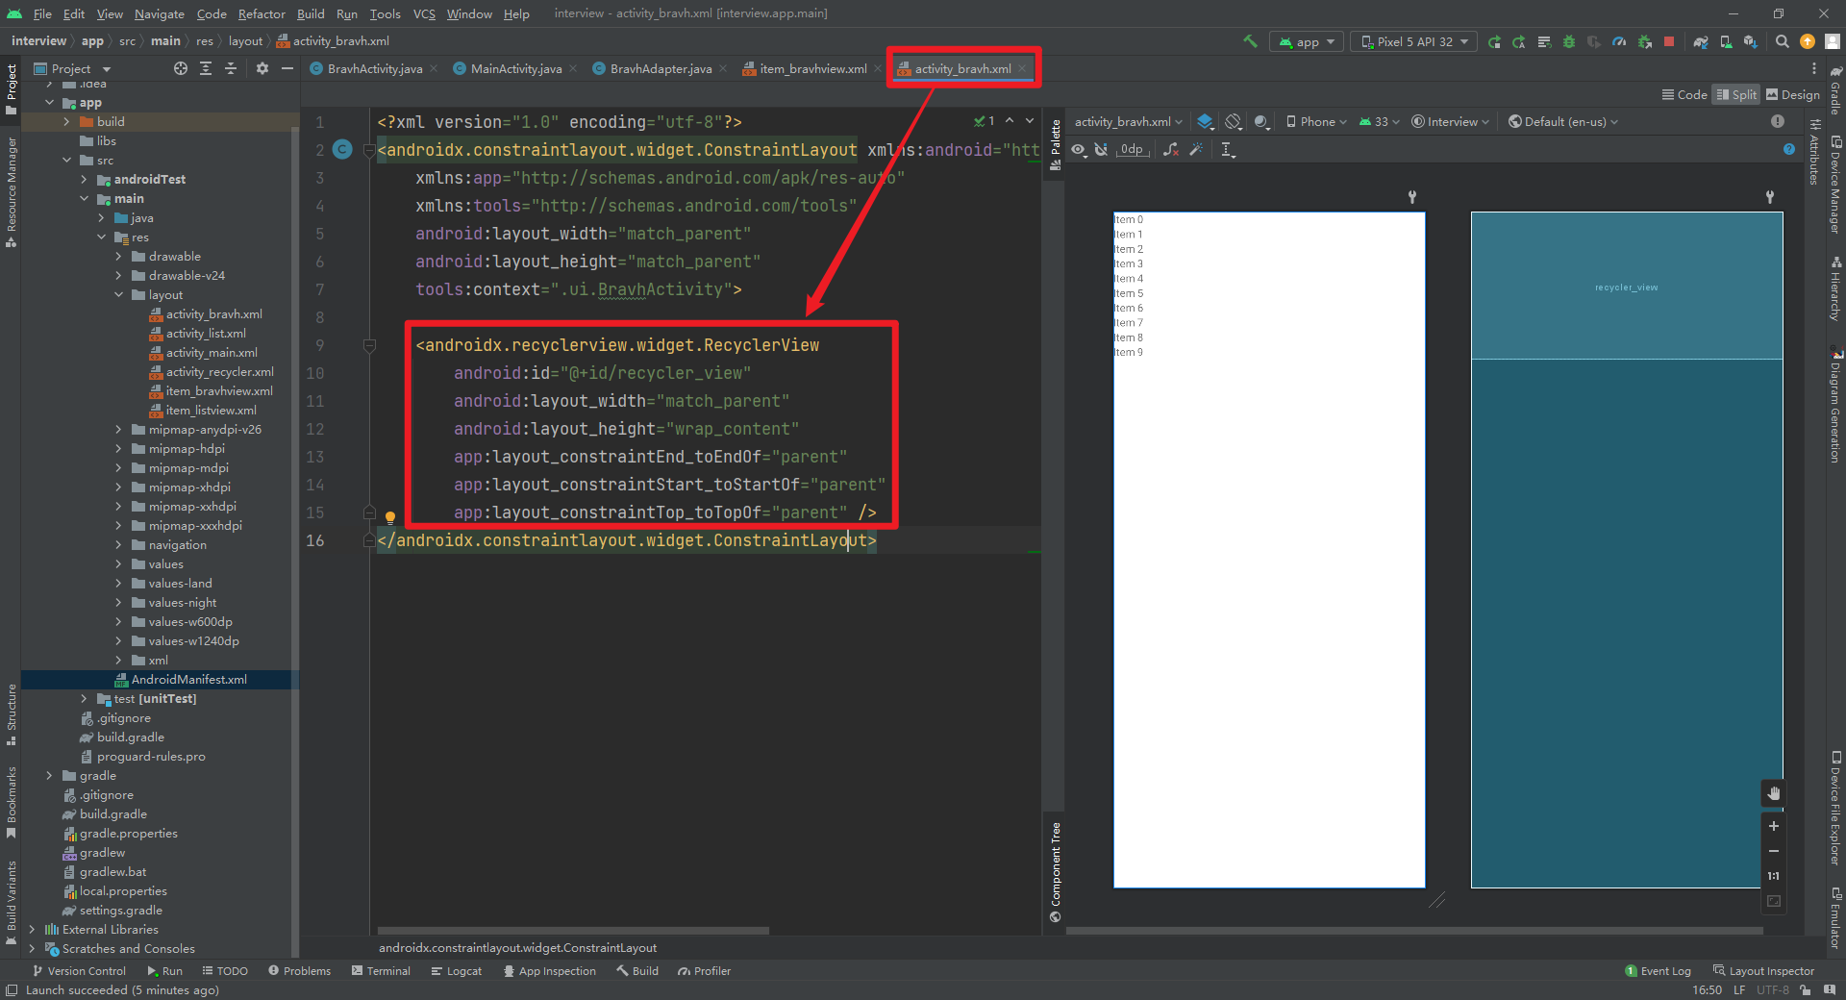Viewport: 1846px width, 1000px height.
Task: Open the Navigate menu
Action: (x=159, y=13)
